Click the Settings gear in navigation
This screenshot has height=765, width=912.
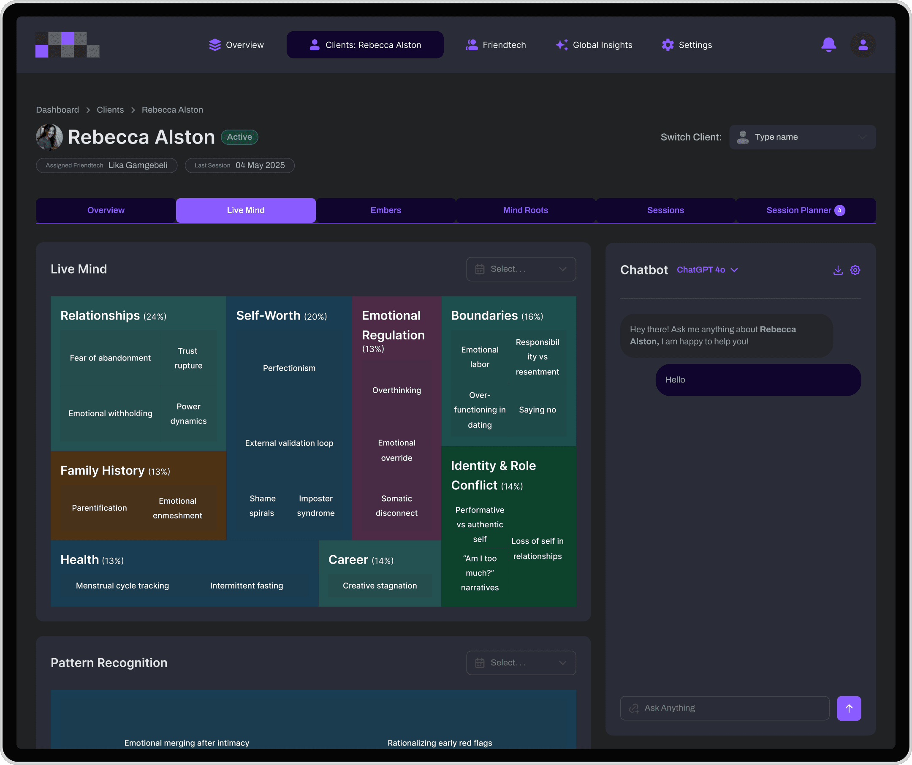coord(668,45)
